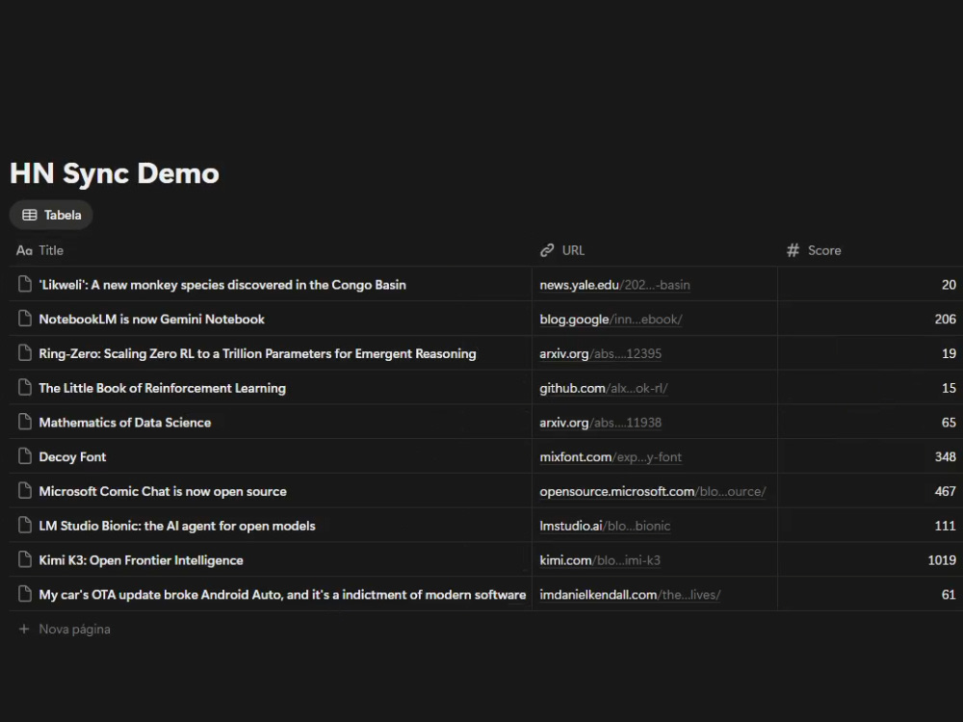The height and width of the screenshot is (722, 963).
Task: Follow the github.com link
Action: coord(604,388)
